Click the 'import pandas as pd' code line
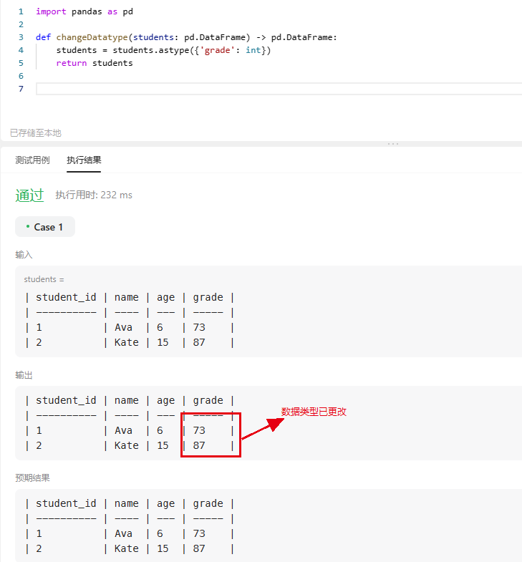 click(84, 11)
